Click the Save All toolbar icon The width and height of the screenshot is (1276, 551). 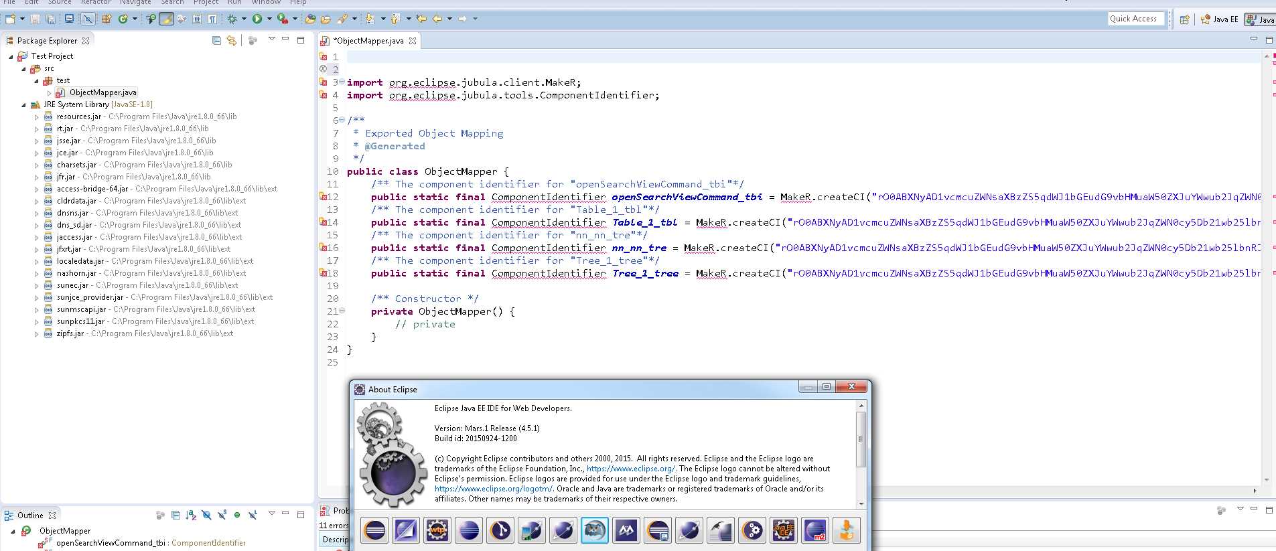pos(50,19)
